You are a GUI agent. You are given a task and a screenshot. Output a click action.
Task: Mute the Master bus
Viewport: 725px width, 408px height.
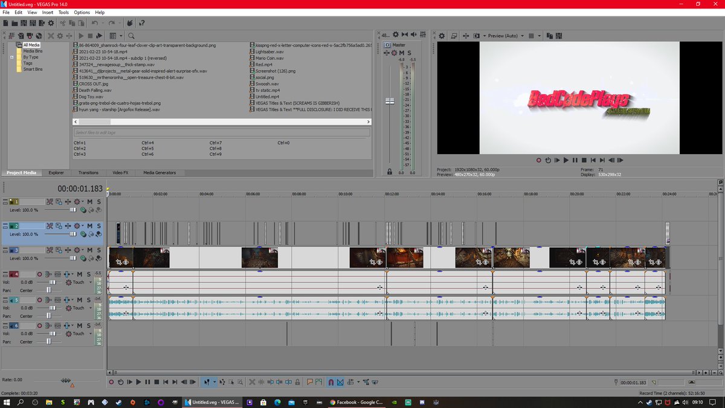402,53
